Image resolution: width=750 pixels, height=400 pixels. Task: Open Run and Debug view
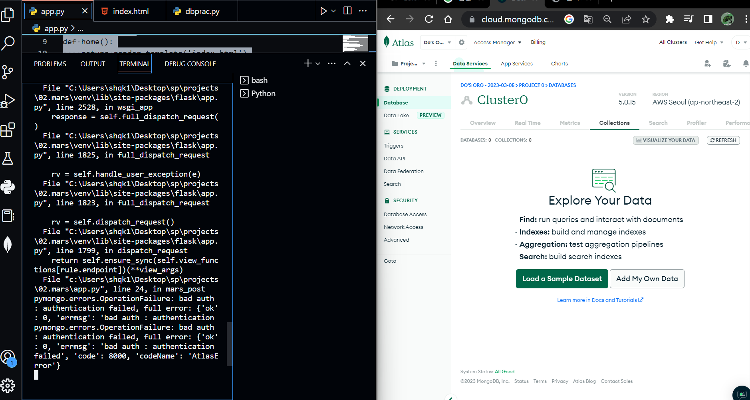[8, 100]
